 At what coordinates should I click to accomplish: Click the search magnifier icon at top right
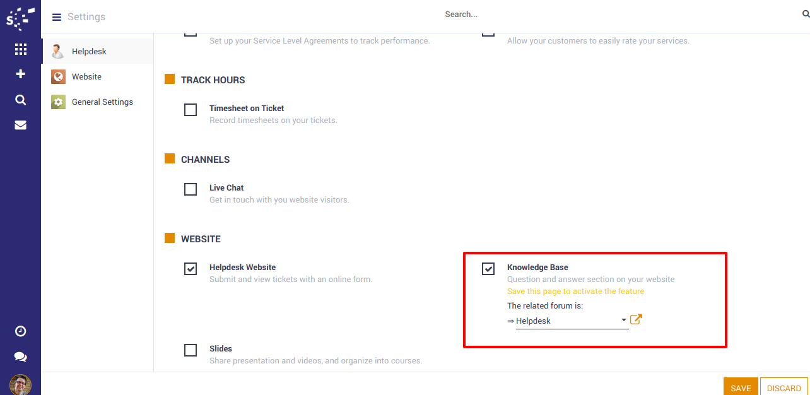[805, 14]
